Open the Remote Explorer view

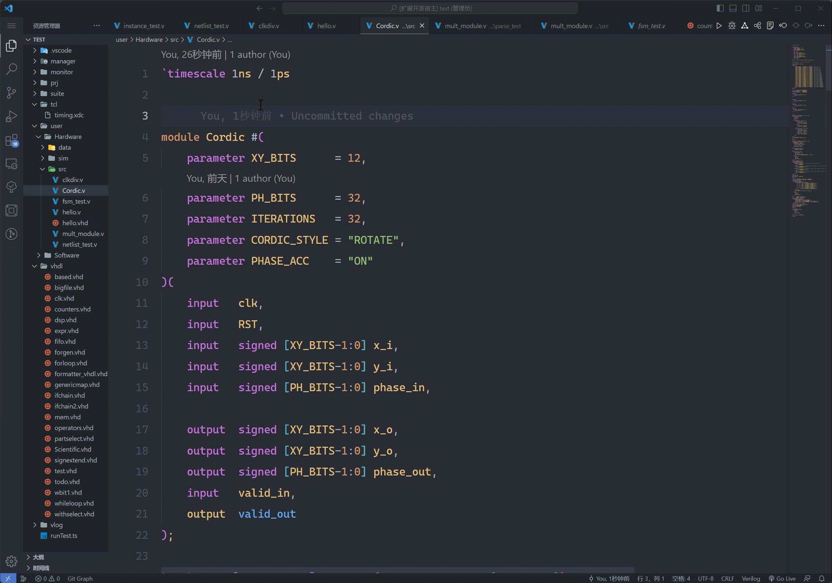(x=11, y=163)
